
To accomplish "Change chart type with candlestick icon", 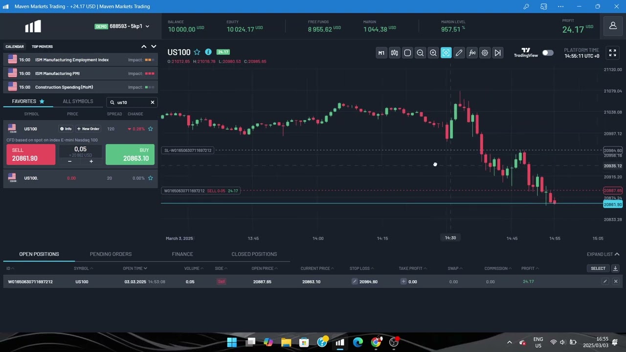I will 394,53.
